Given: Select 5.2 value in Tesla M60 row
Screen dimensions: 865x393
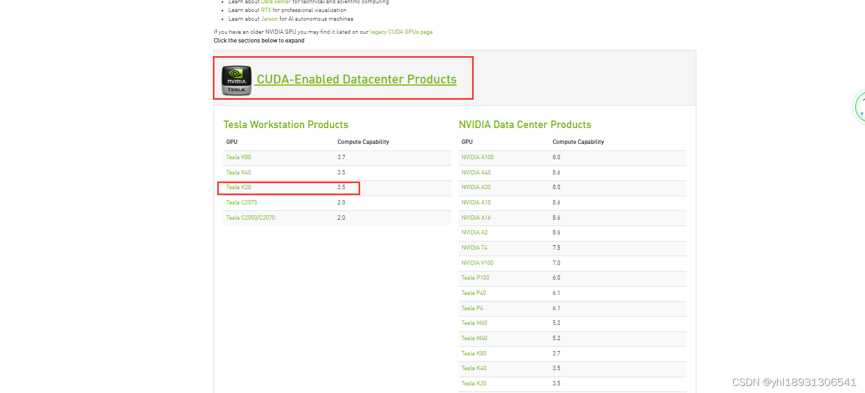Looking at the screenshot, I should [x=556, y=323].
